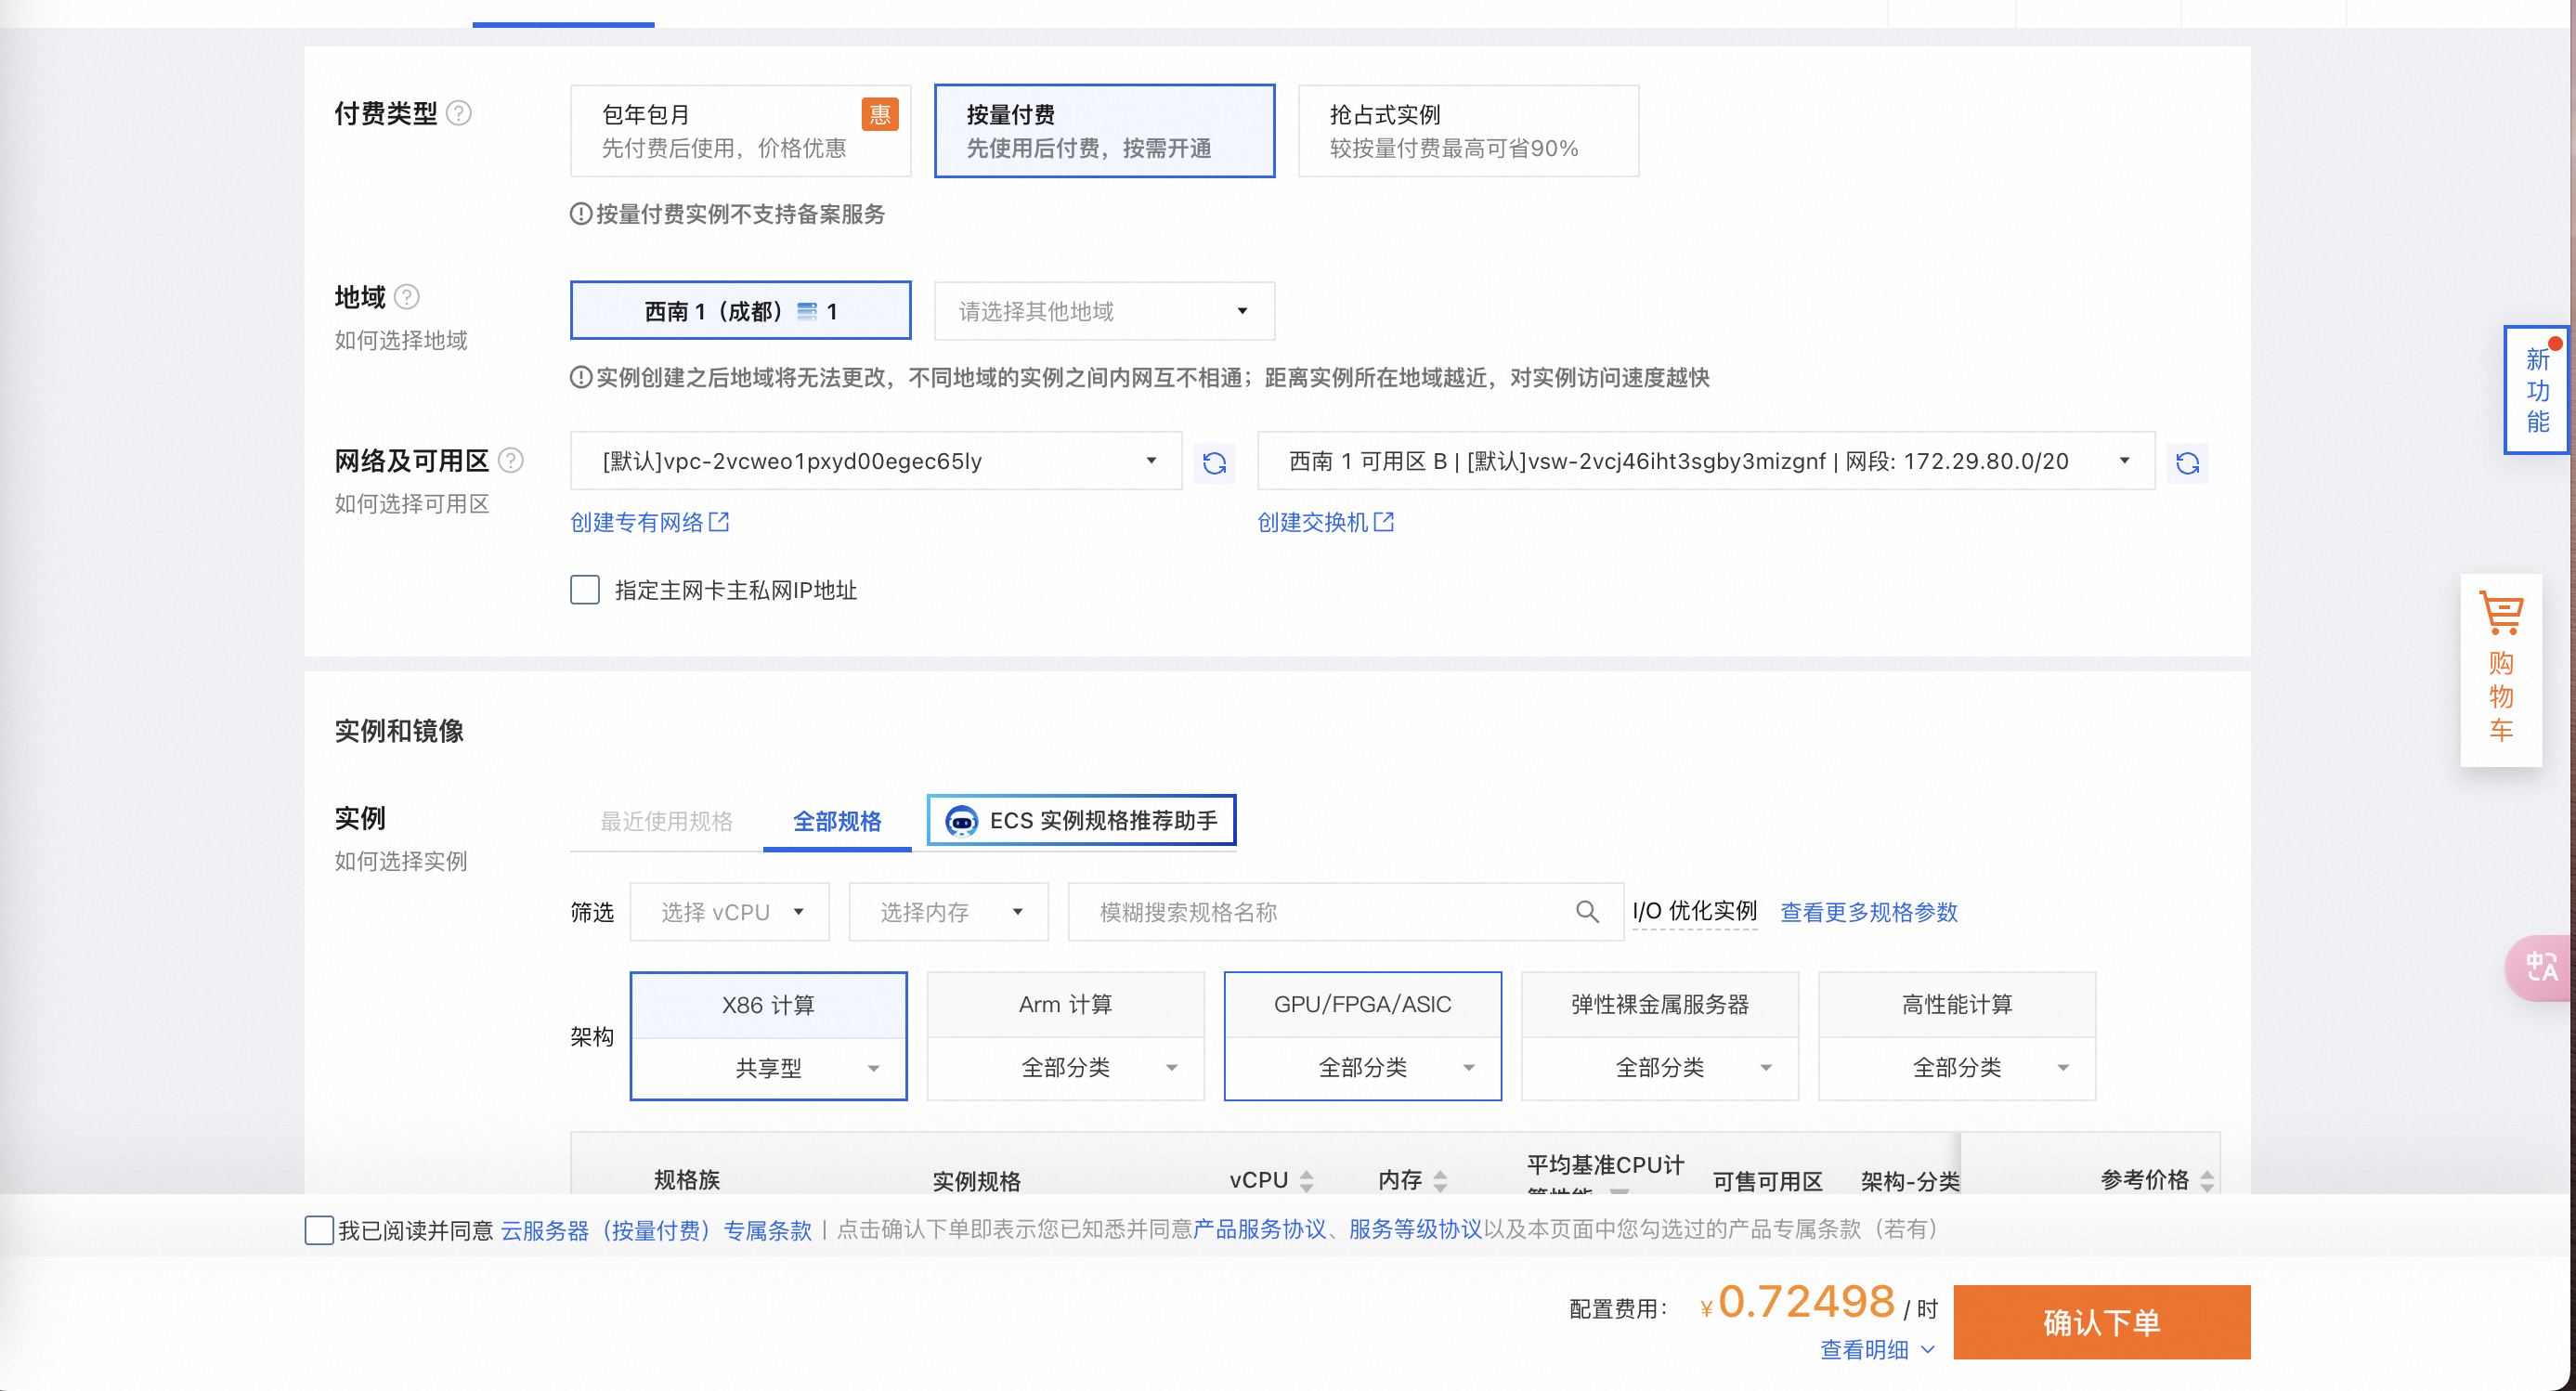Image resolution: width=2576 pixels, height=1391 pixels.
Task: Click external-link icon beside 创建专有网络
Action: (719, 522)
